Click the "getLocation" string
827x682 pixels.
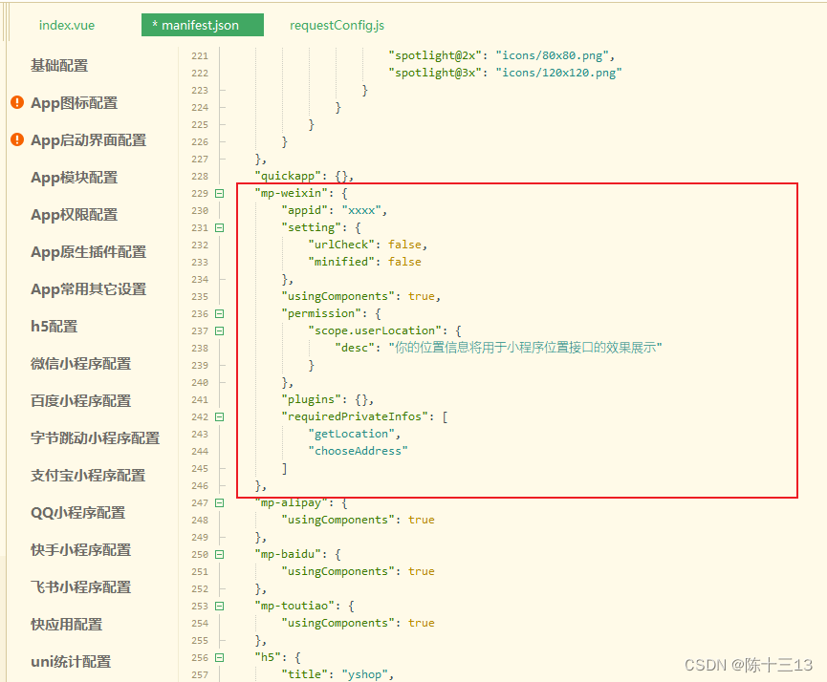pos(351,434)
